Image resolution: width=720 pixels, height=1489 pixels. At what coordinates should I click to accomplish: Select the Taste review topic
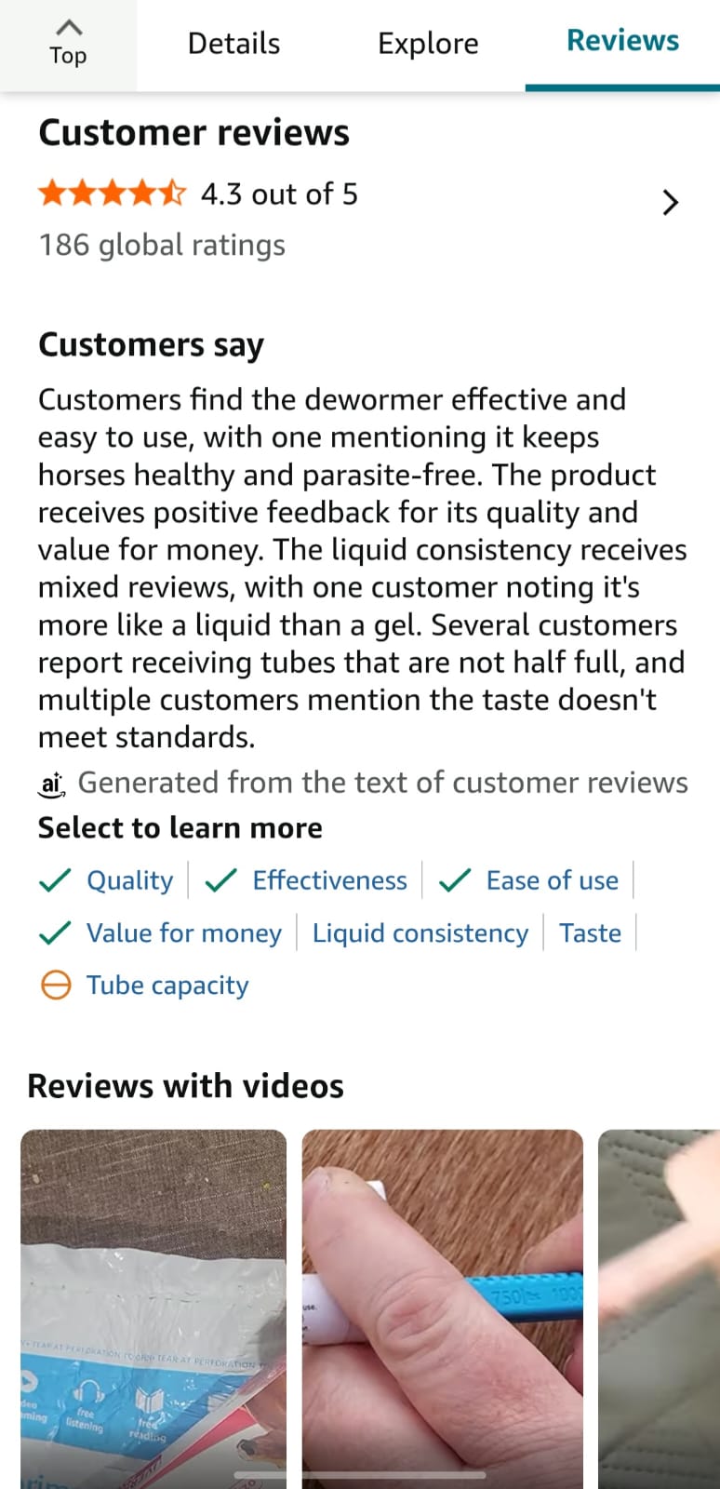click(x=590, y=932)
